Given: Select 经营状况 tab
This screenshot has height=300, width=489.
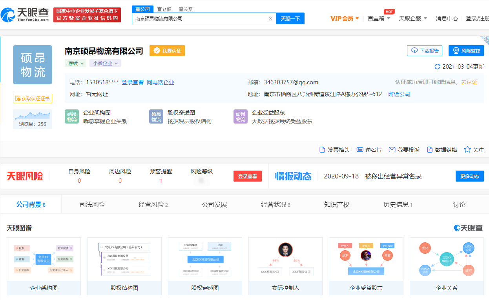Looking at the screenshot, I should pyautogui.click(x=276, y=204).
